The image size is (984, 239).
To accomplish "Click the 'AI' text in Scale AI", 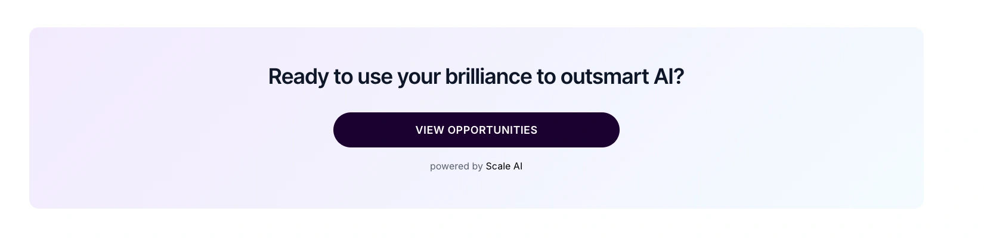I will click(x=518, y=166).
